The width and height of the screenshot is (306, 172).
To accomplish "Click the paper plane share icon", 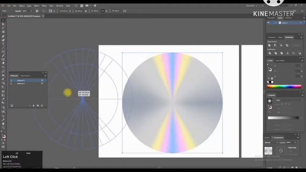I will (95, 6).
